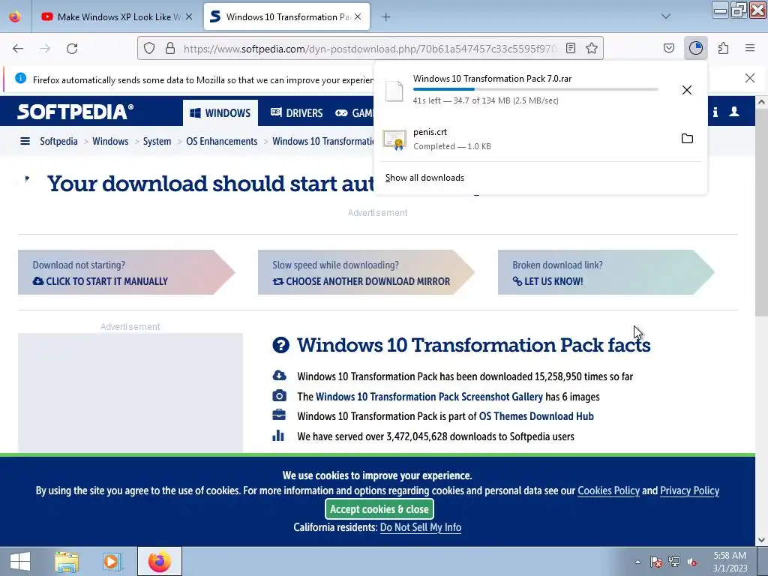The height and width of the screenshot is (576, 768).
Task: Go to OS Enhancements breadcrumb link
Action: pyautogui.click(x=221, y=142)
